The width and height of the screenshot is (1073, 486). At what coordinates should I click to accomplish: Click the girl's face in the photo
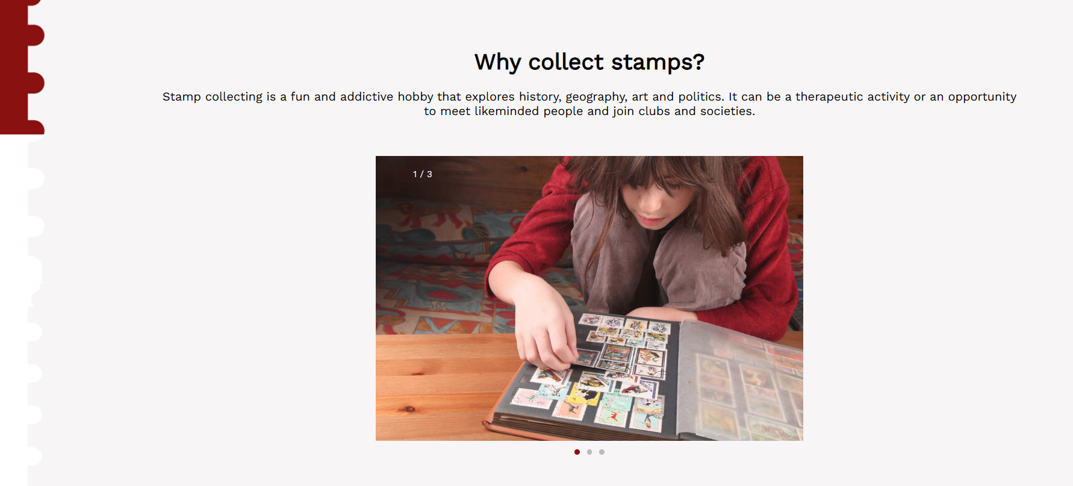pyautogui.click(x=662, y=199)
